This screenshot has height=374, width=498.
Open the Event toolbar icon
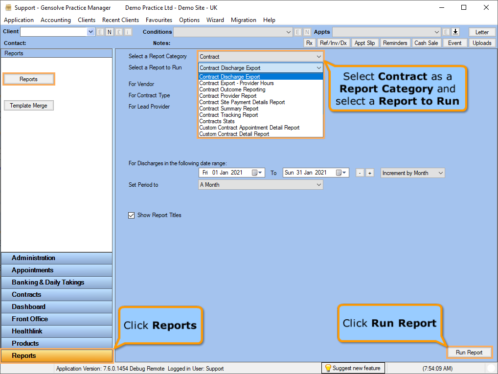point(455,43)
